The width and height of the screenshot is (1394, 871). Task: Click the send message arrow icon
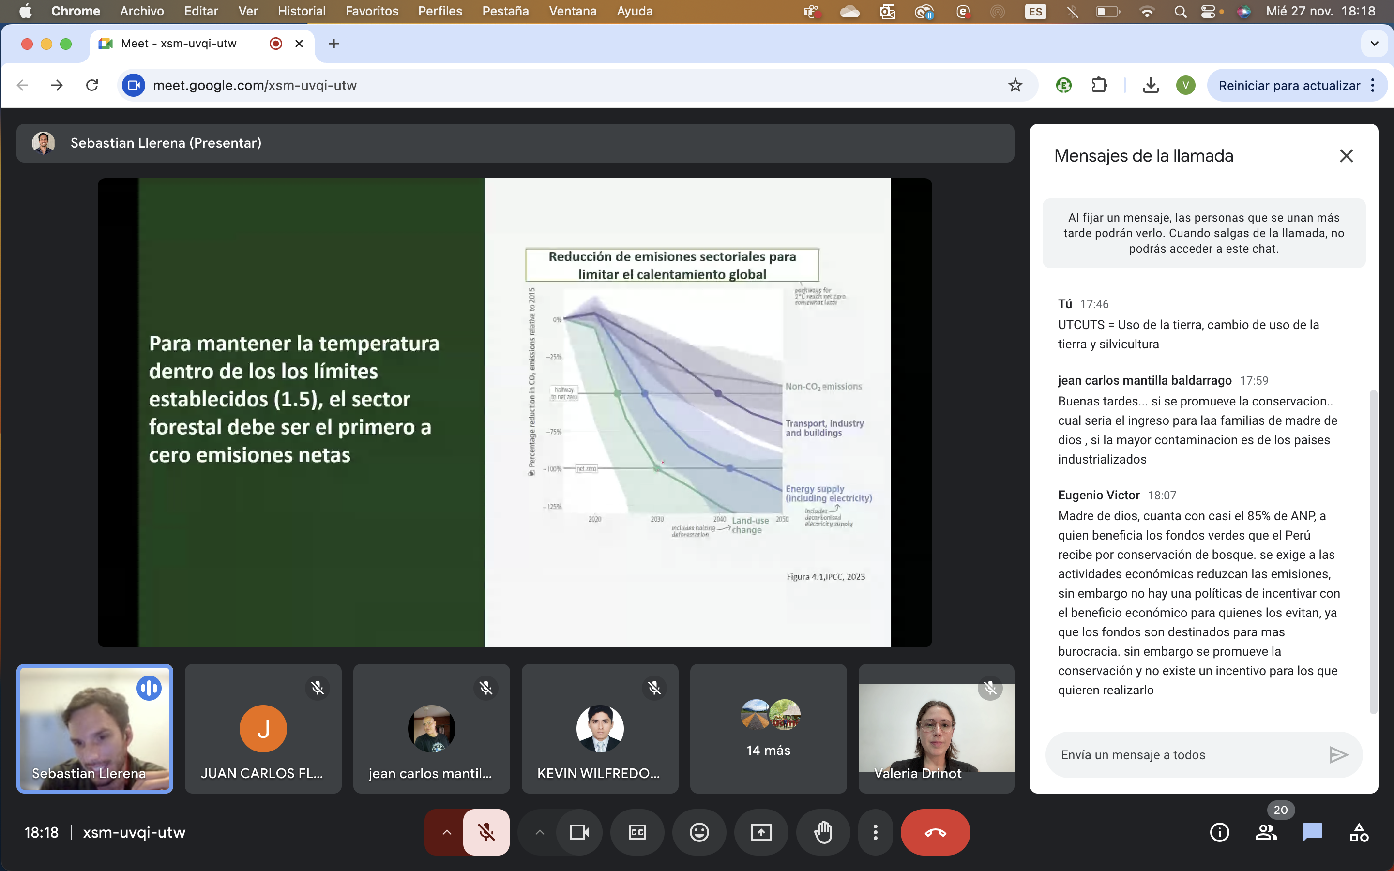1337,755
